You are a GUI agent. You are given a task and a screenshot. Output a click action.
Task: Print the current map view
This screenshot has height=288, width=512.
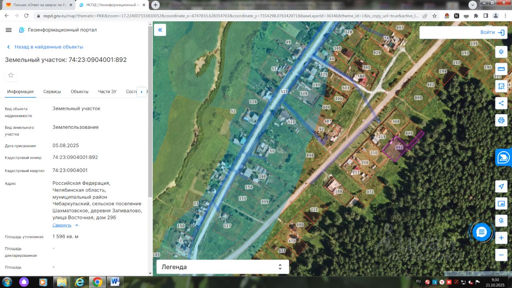[x=501, y=120]
